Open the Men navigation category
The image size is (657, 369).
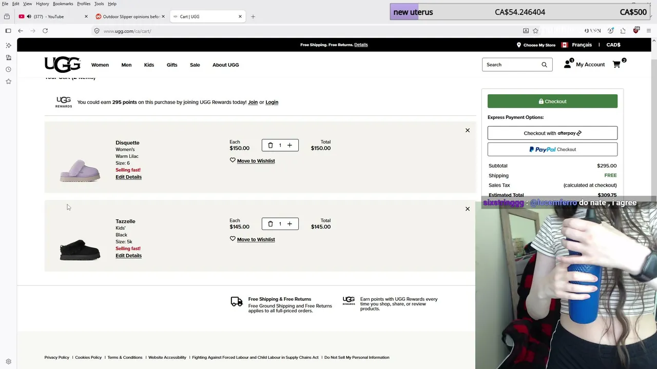(126, 65)
